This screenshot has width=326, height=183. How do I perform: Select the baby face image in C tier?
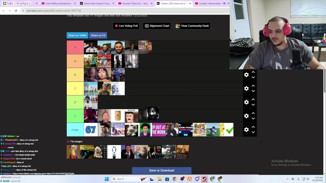(118, 88)
